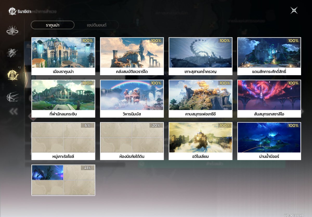Click the 20% progress badge
Viewport: 312px width, 217px height.
tap(156, 125)
